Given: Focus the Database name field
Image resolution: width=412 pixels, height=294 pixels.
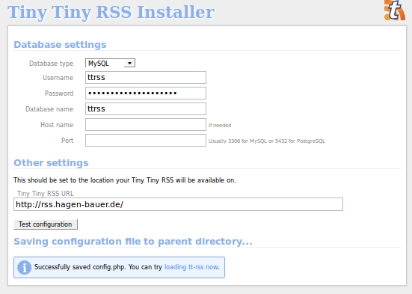Looking at the screenshot, I should [146, 109].
